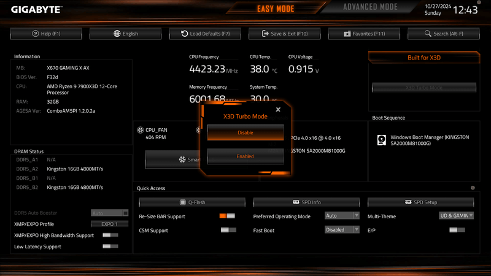
Task: Select Enabled in X3D Turbo Mode popup
Action: point(245,156)
